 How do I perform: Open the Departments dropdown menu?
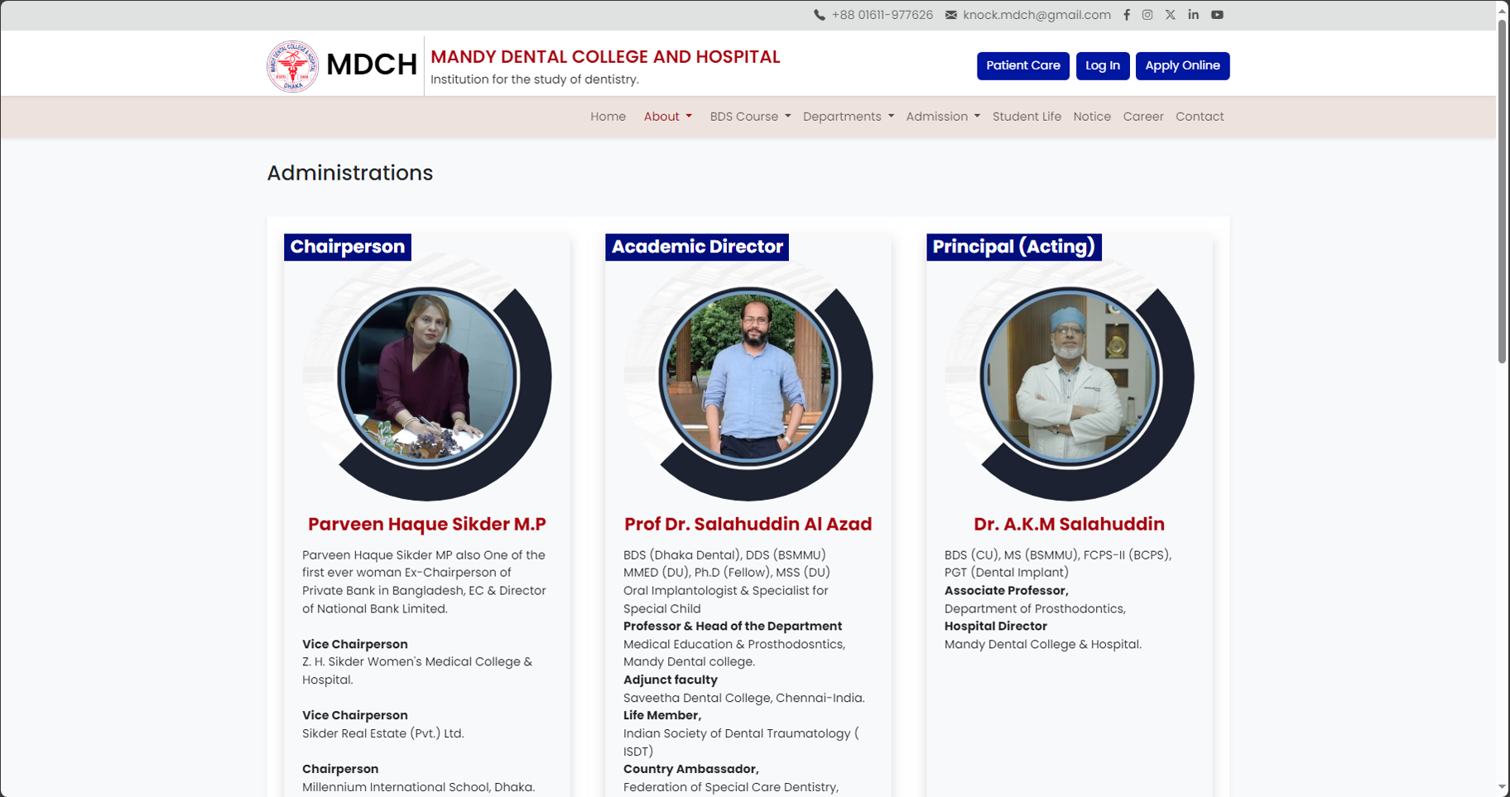click(848, 117)
